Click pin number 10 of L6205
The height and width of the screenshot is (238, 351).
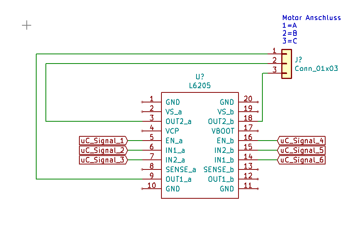[x=151, y=185]
